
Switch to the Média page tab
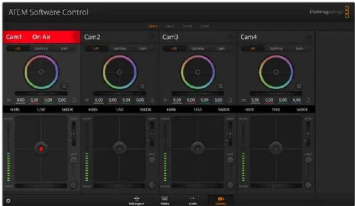coord(164,201)
